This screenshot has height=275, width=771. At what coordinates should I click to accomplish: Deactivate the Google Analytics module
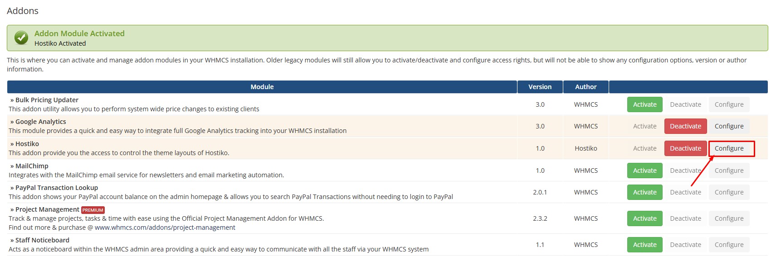(685, 126)
